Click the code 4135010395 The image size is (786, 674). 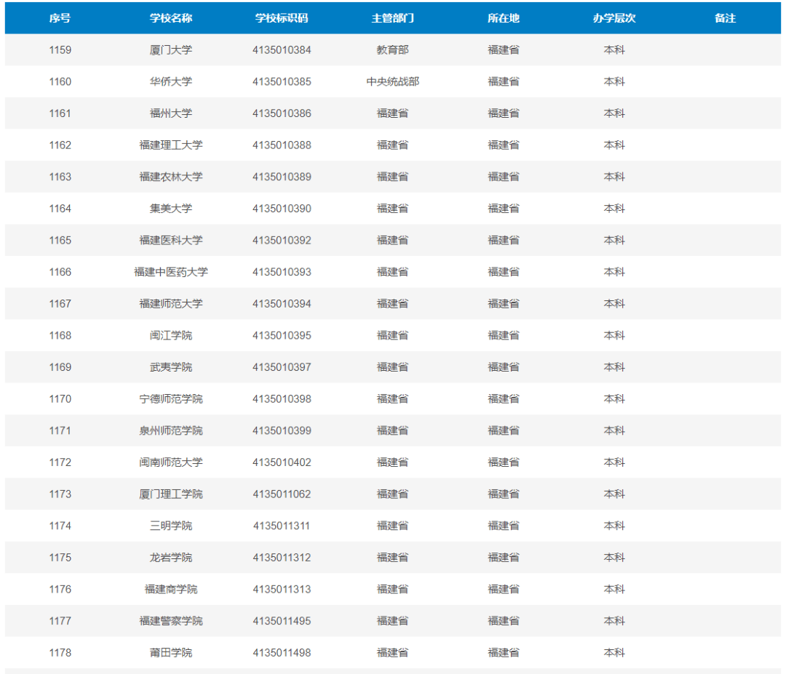tap(282, 335)
